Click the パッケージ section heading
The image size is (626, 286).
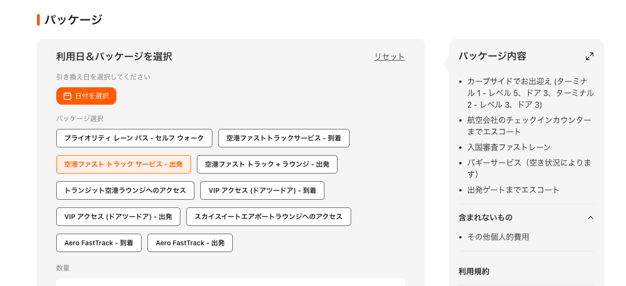[x=74, y=20]
